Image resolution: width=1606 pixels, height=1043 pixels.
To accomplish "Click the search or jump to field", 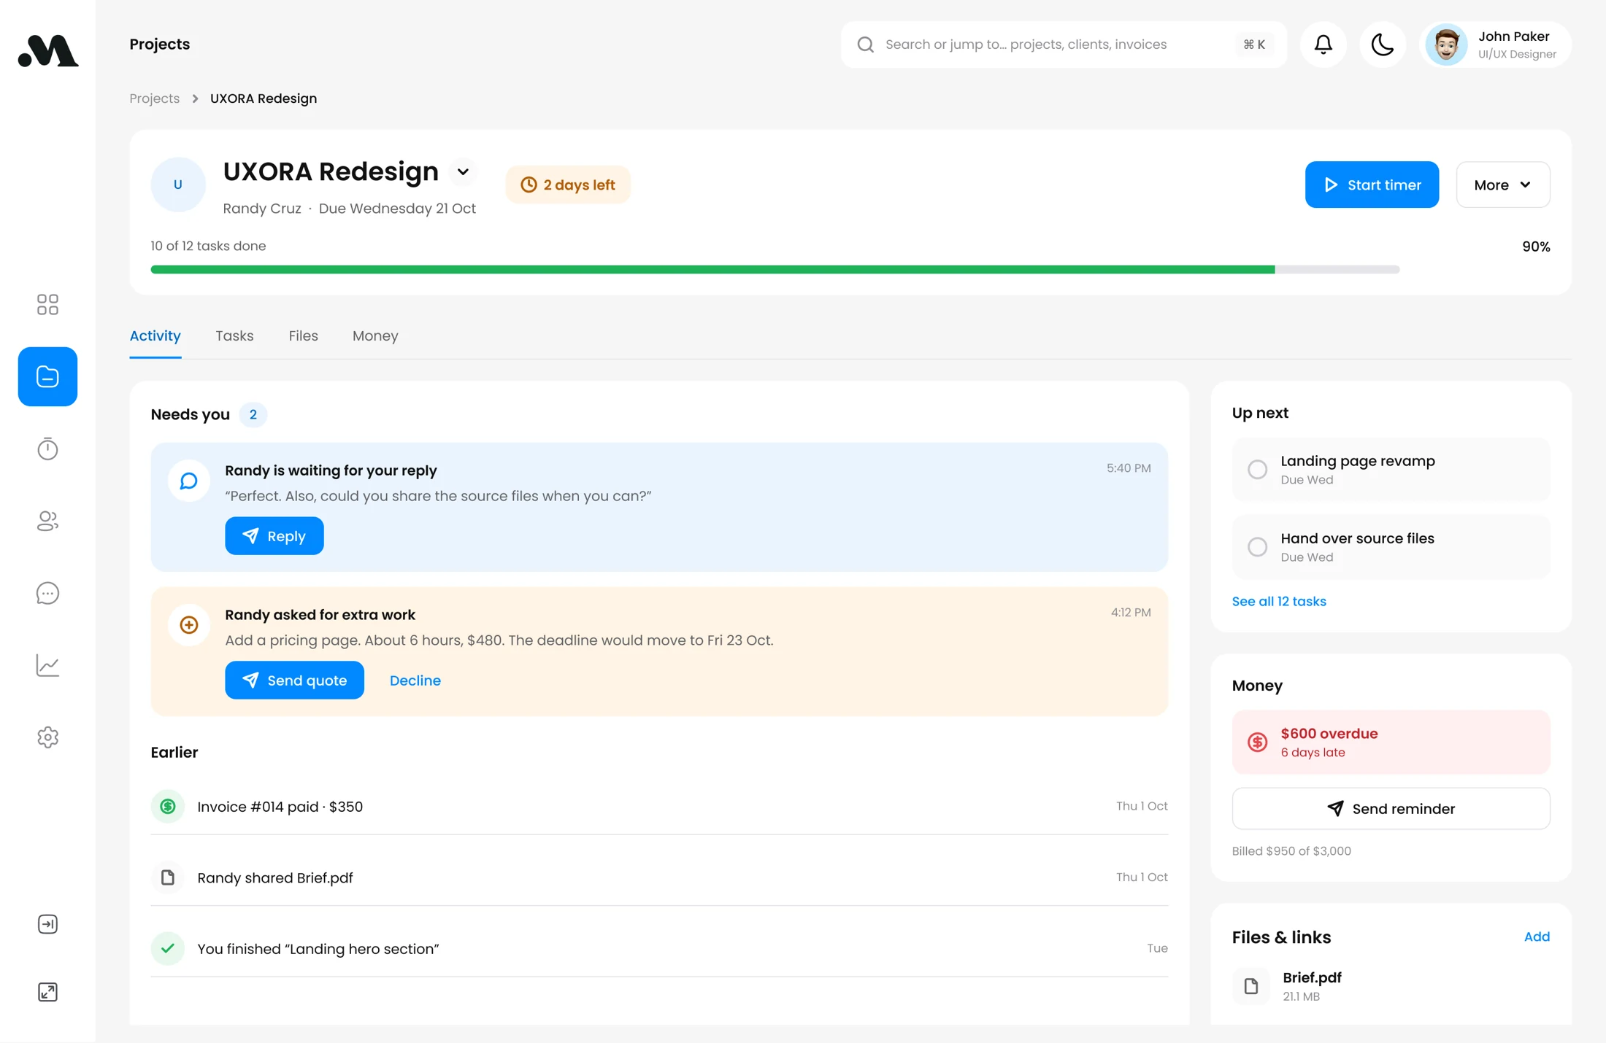I will tap(1064, 44).
